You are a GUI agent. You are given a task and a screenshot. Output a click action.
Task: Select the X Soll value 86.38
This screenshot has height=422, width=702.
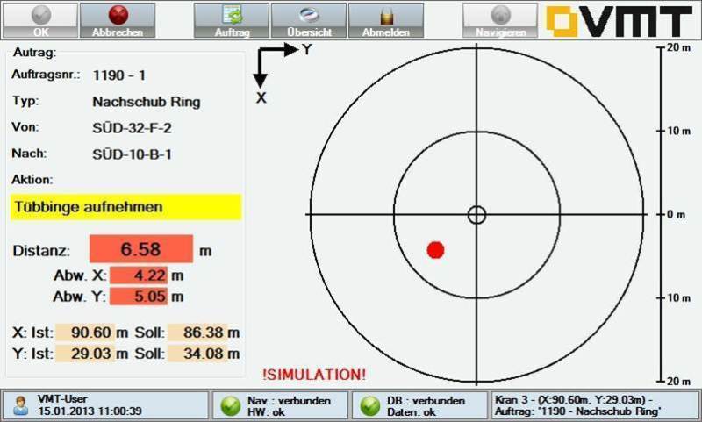click(x=198, y=333)
